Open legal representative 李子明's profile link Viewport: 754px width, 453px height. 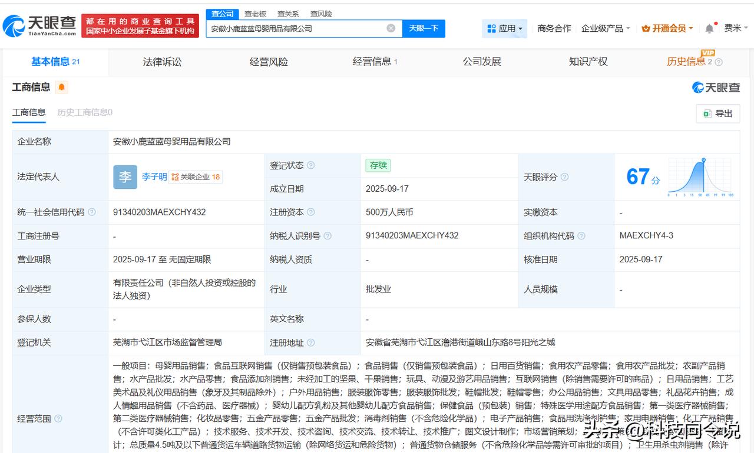(x=154, y=176)
